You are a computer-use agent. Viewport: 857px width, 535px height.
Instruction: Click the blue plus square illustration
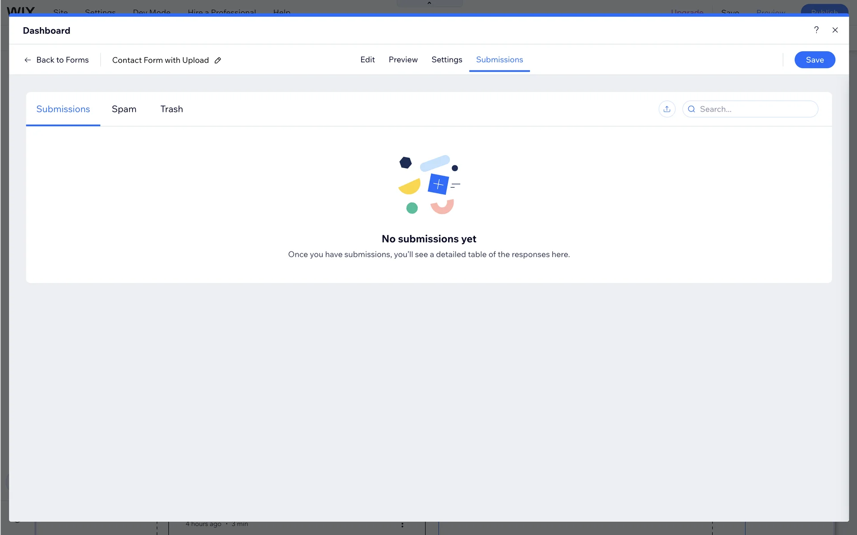tap(438, 184)
